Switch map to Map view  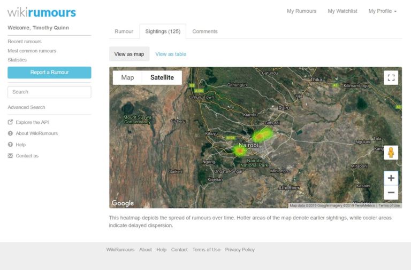[x=127, y=77]
